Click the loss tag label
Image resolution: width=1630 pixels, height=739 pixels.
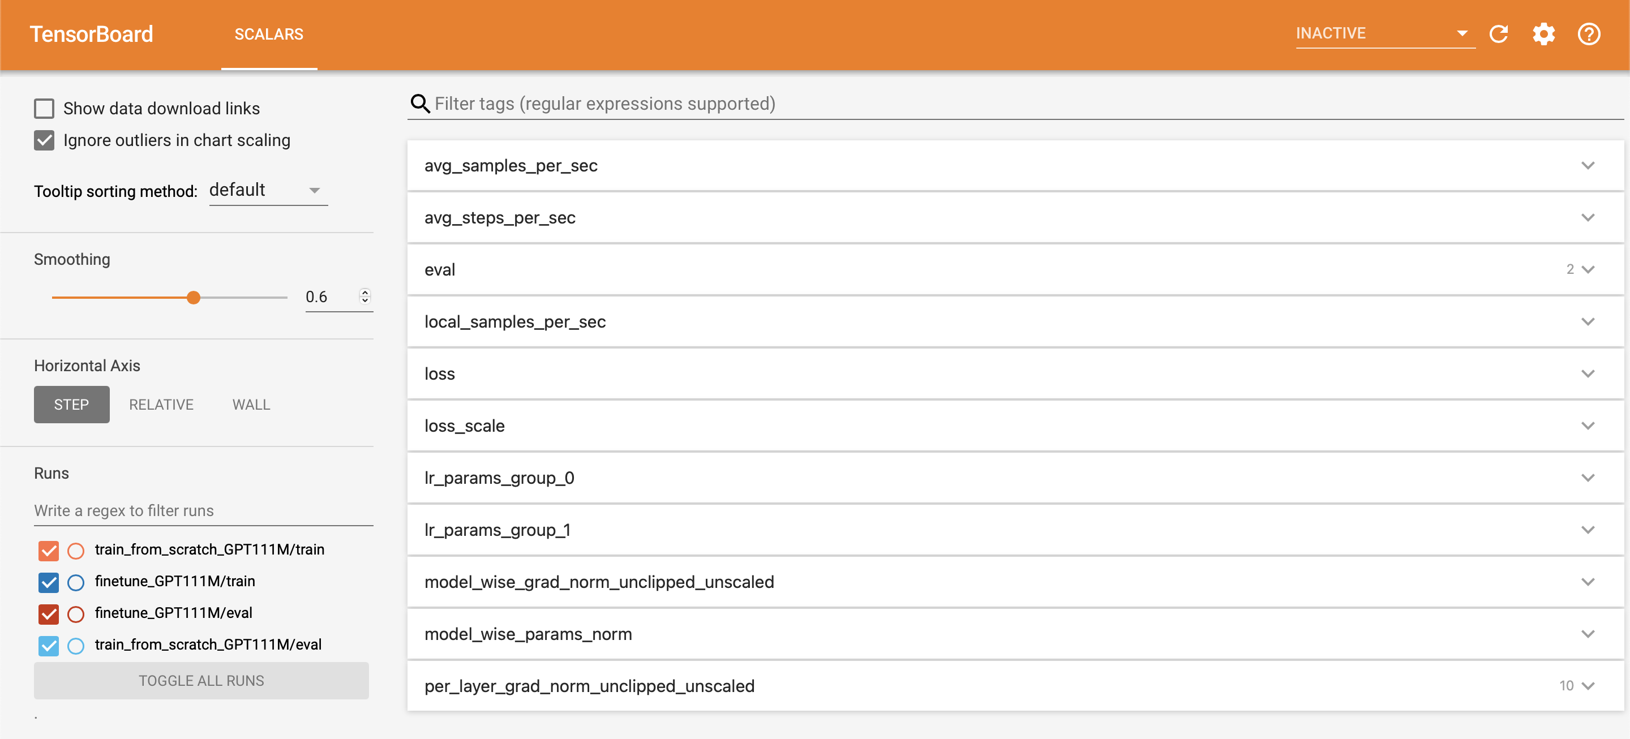tap(440, 373)
